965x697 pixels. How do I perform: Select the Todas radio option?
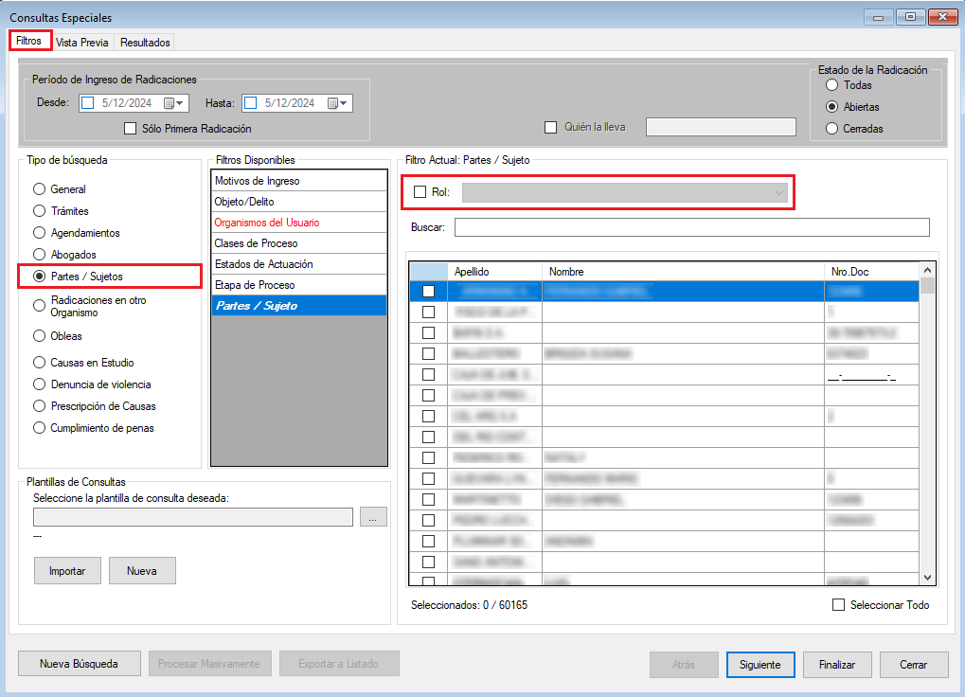click(x=832, y=85)
